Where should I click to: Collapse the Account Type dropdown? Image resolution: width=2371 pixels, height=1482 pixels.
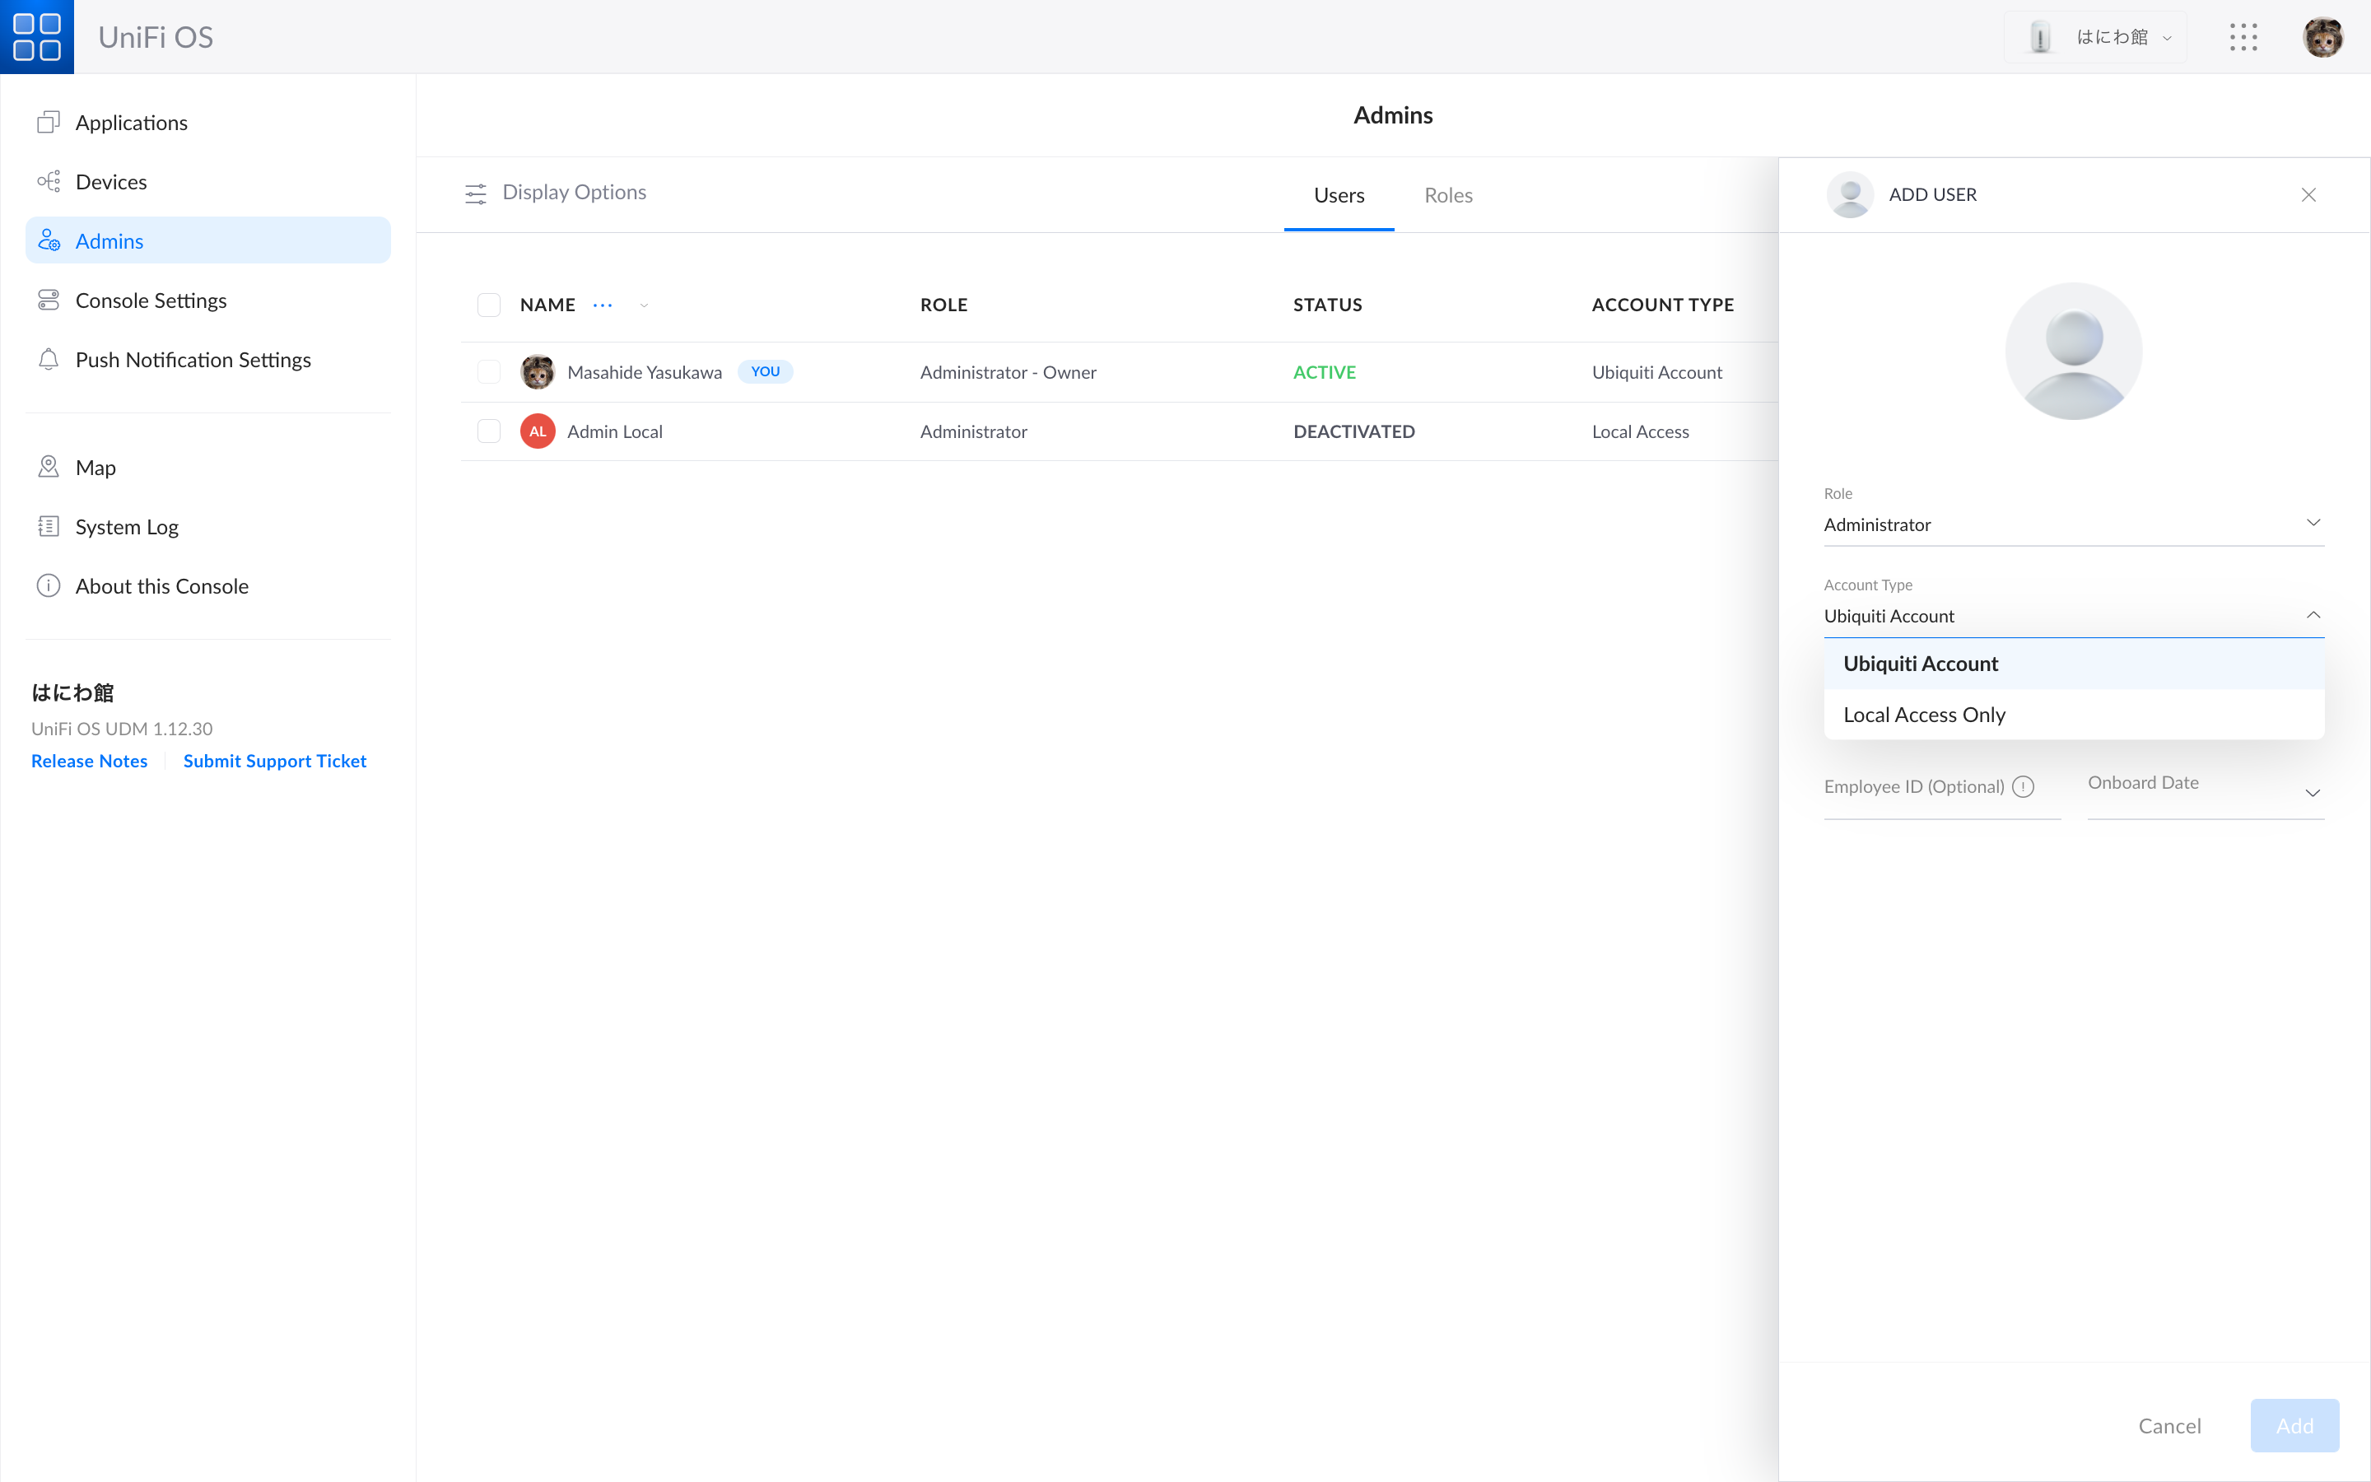pos(2073,616)
